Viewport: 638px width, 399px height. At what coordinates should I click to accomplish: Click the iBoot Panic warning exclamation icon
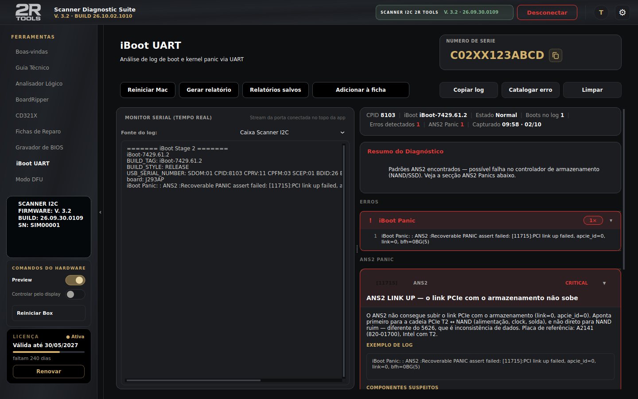point(370,220)
